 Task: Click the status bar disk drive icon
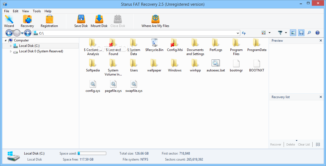click(14, 156)
